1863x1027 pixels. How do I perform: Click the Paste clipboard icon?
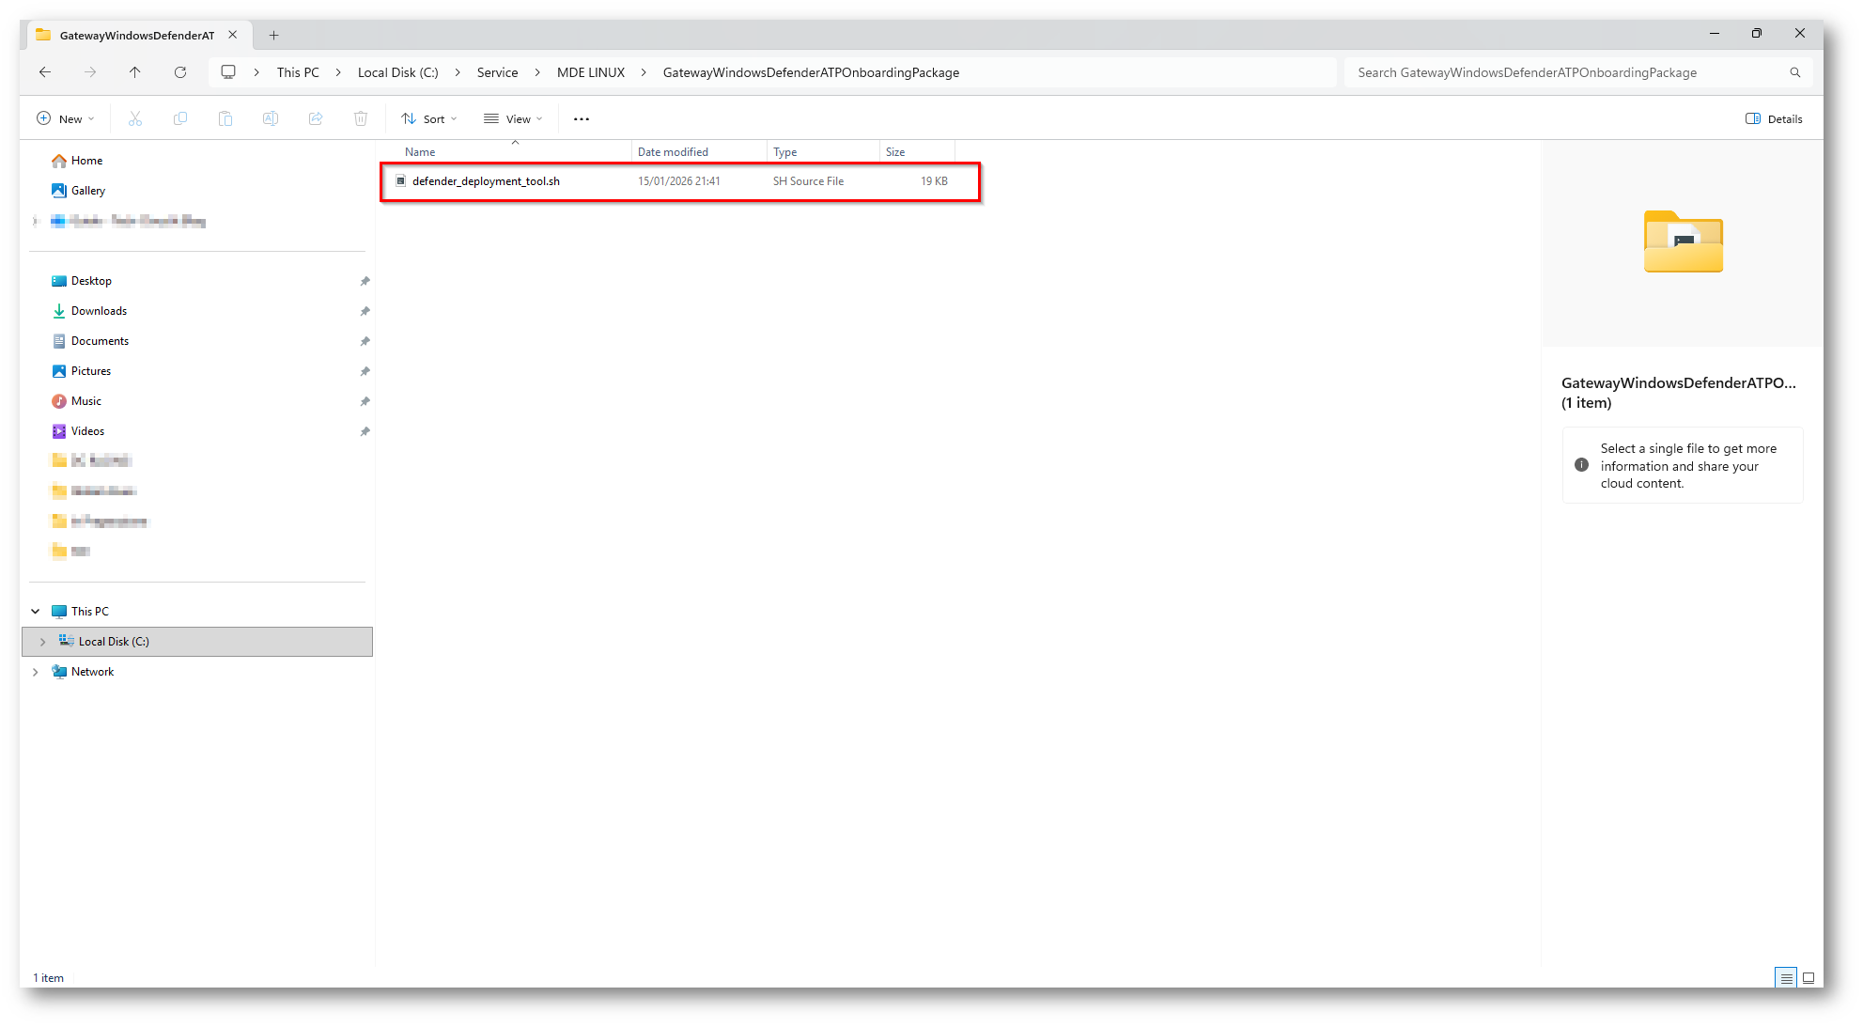[x=225, y=118]
